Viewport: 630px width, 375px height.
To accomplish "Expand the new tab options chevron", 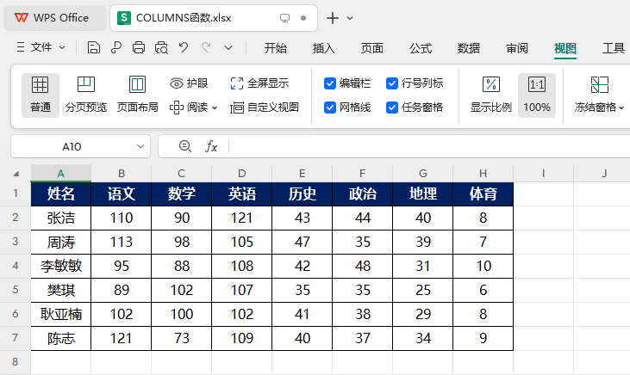I will click(350, 18).
